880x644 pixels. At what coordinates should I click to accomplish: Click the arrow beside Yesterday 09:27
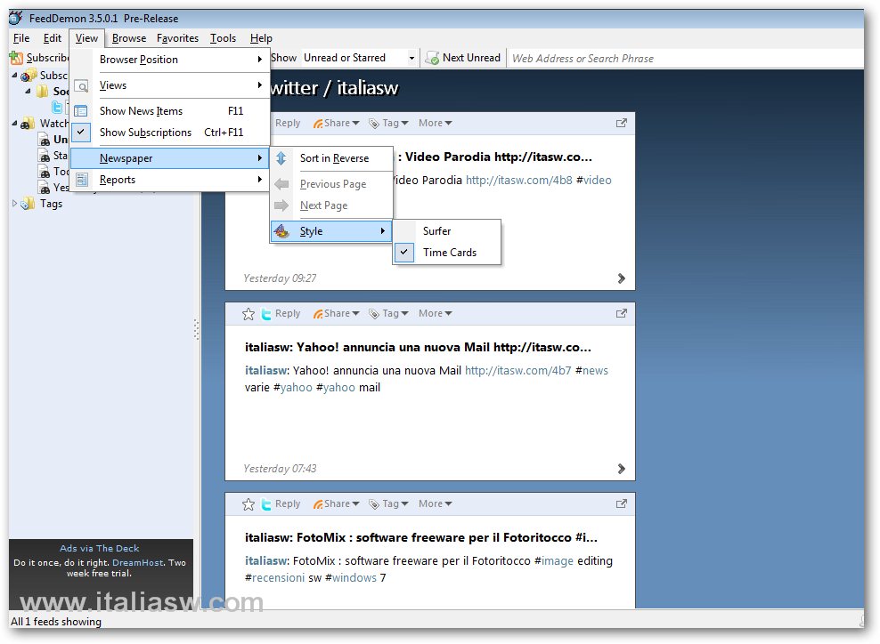tap(622, 278)
